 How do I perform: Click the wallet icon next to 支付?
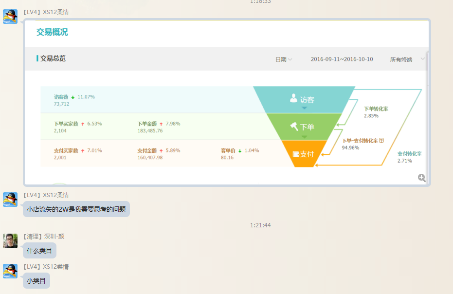296,154
